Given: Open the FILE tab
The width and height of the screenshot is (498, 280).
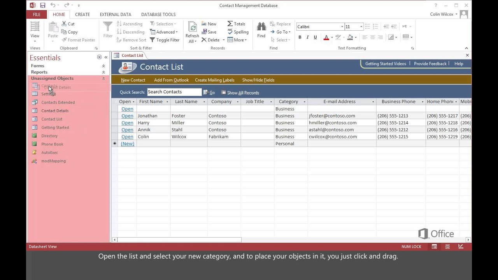Looking at the screenshot, I should [x=37, y=14].
